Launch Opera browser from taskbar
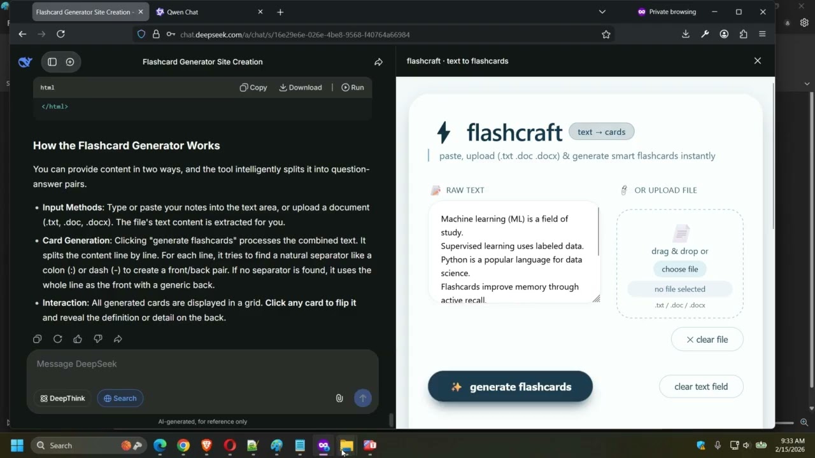 pos(230,445)
